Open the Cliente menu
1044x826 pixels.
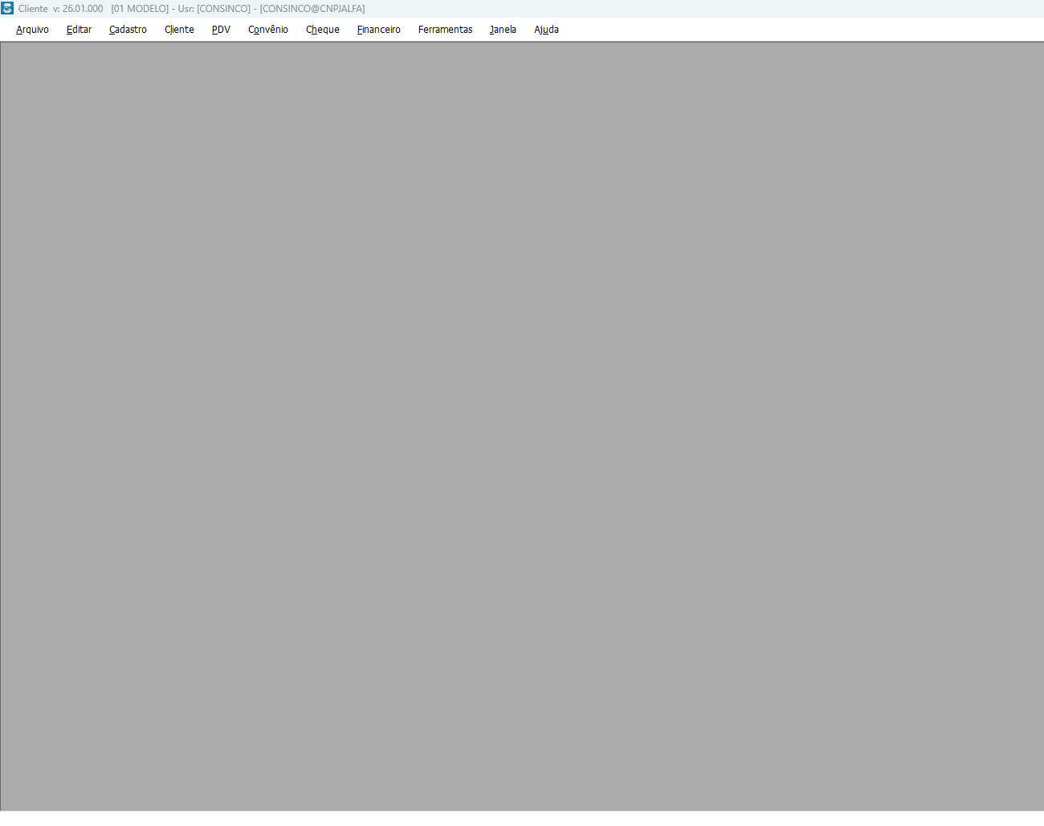[x=179, y=30]
